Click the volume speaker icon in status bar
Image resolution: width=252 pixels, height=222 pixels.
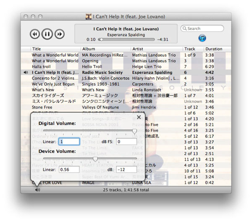pyautogui.click(x=37, y=190)
